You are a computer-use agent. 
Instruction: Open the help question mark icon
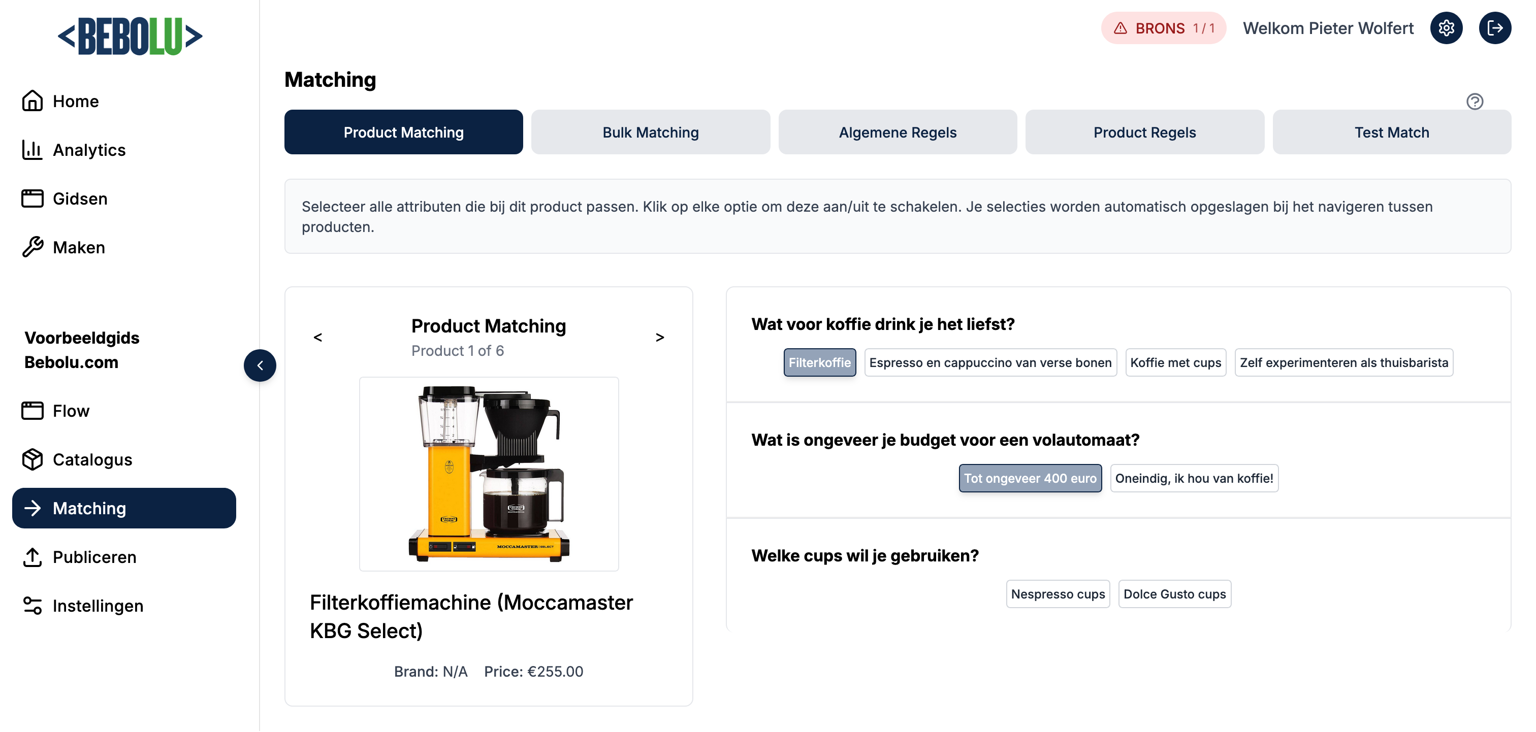pos(1474,102)
